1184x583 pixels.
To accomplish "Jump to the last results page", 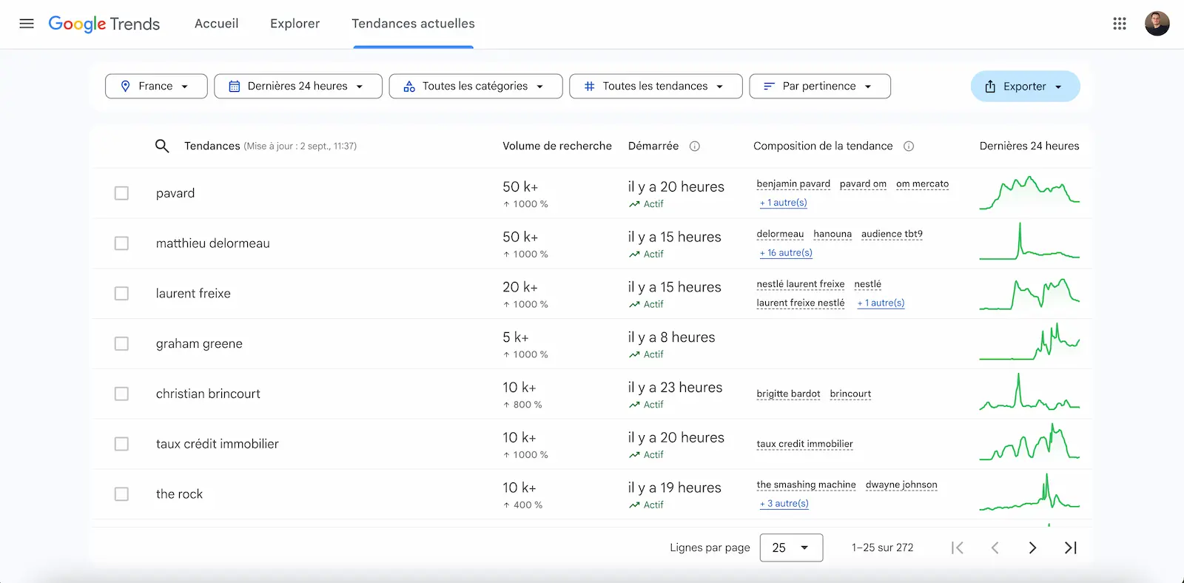I will 1070,548.
